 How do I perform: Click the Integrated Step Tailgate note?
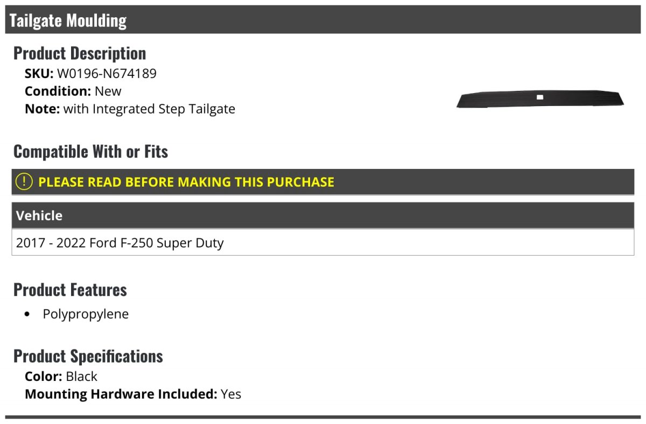(130, 109)
